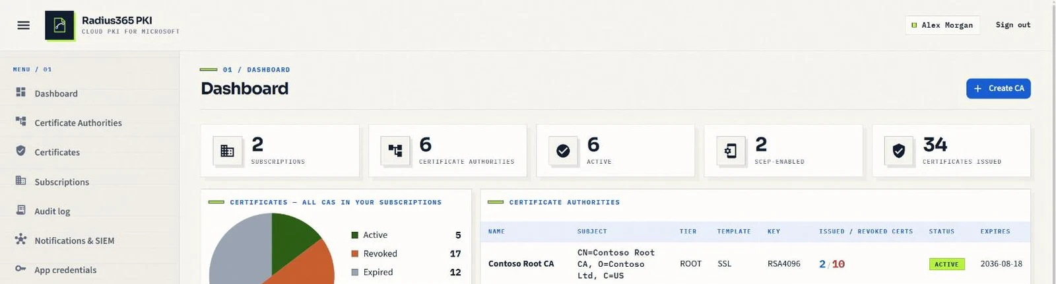Click the TIER column header

688,231
